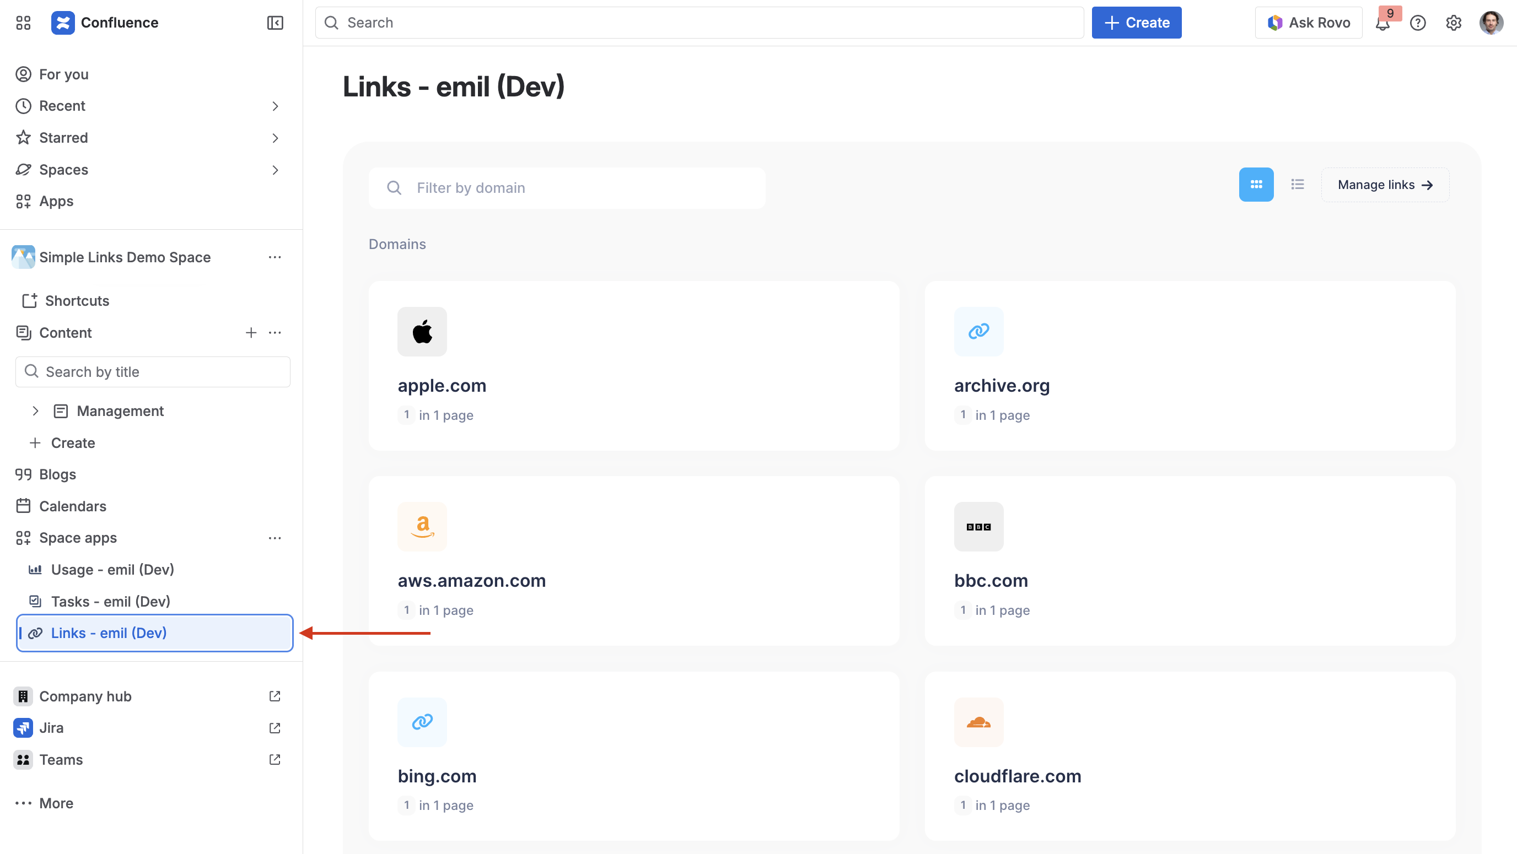The image size is (1517, 854).
Task: Switch to list view of domains
Action: pyautogui.click(x=1298, y=185)
